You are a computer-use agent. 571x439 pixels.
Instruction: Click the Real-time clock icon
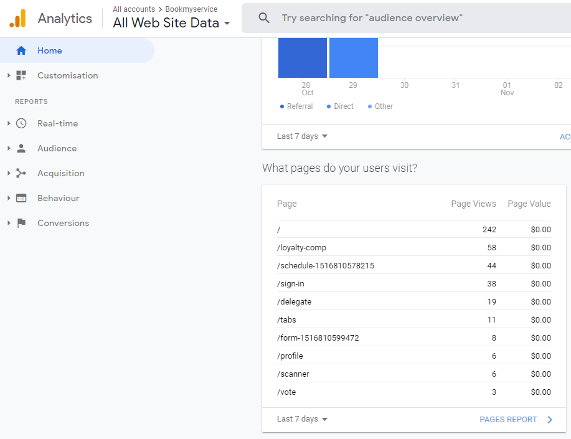[21, 123]
